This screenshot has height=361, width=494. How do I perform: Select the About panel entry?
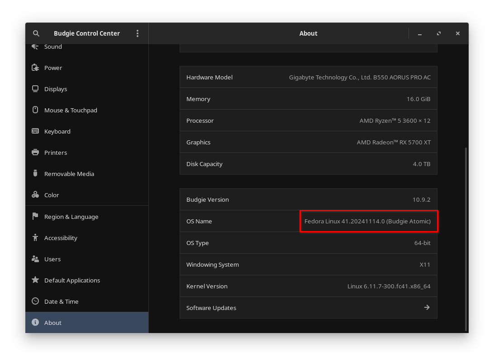click(x=87, y=323)
